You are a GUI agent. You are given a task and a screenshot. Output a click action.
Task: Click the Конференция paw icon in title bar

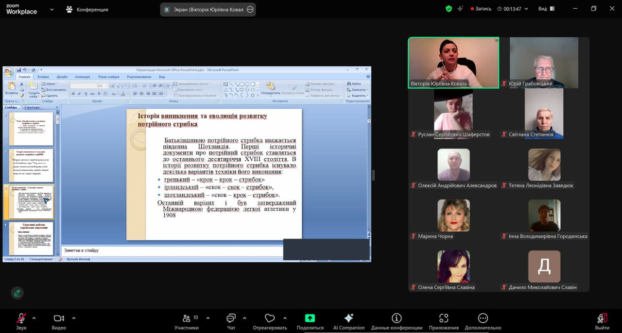coord(69,9)
